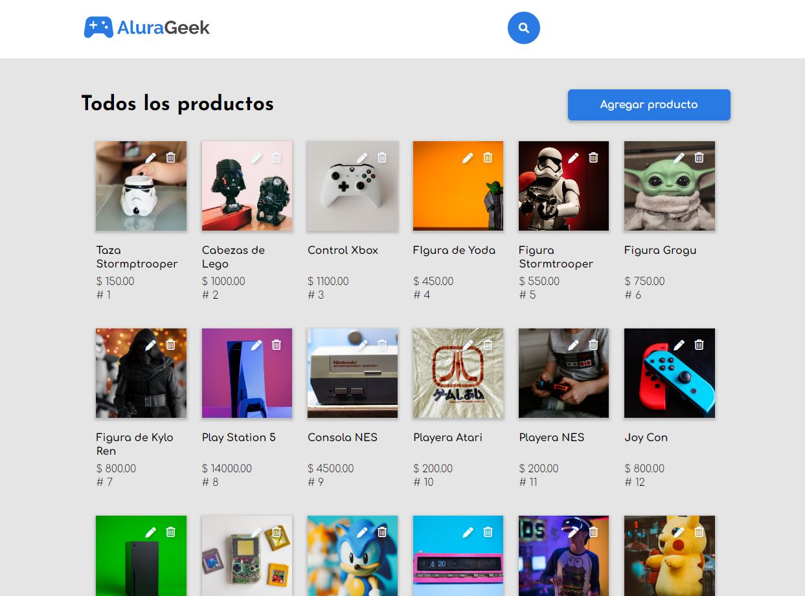Edit the Game Boy product
The height and width of the screenshot is (596, 805).
255,531
